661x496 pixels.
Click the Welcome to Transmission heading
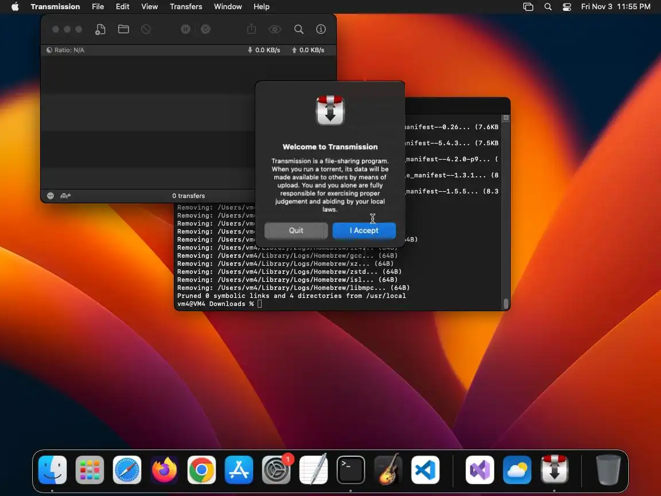point(330,147)
